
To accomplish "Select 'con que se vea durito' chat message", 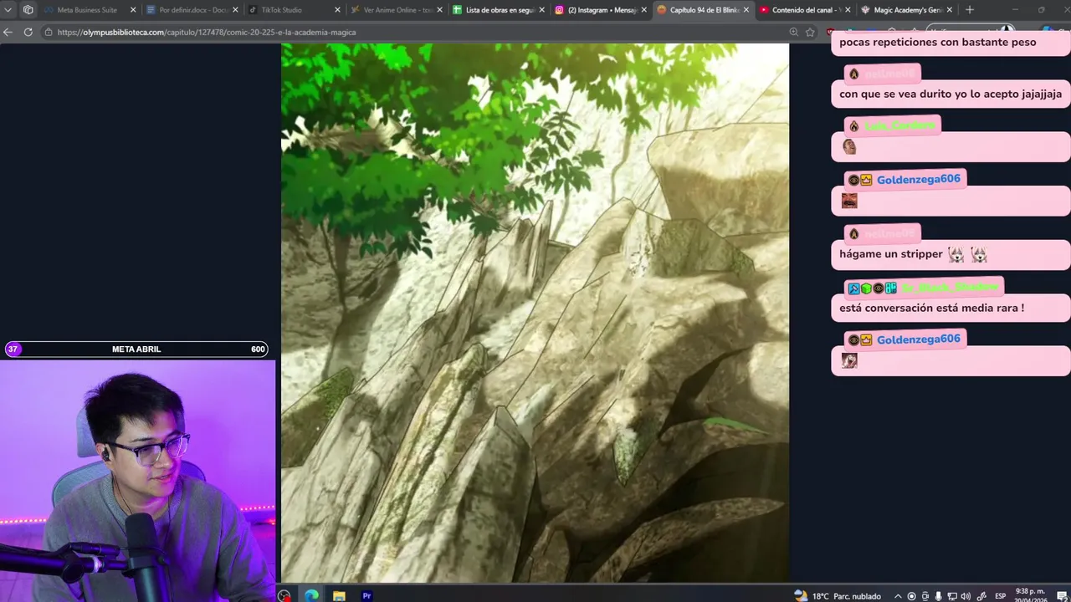I will click(951, 94).
